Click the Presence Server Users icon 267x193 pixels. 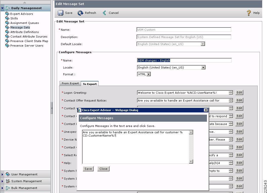pos(7,46)
